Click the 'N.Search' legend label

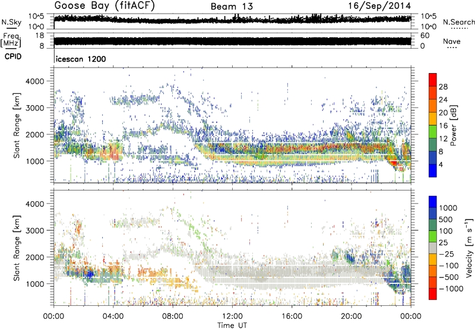458,22
